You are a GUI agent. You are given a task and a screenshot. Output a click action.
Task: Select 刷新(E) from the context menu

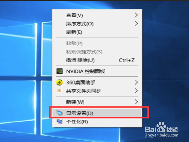[97, 32]
